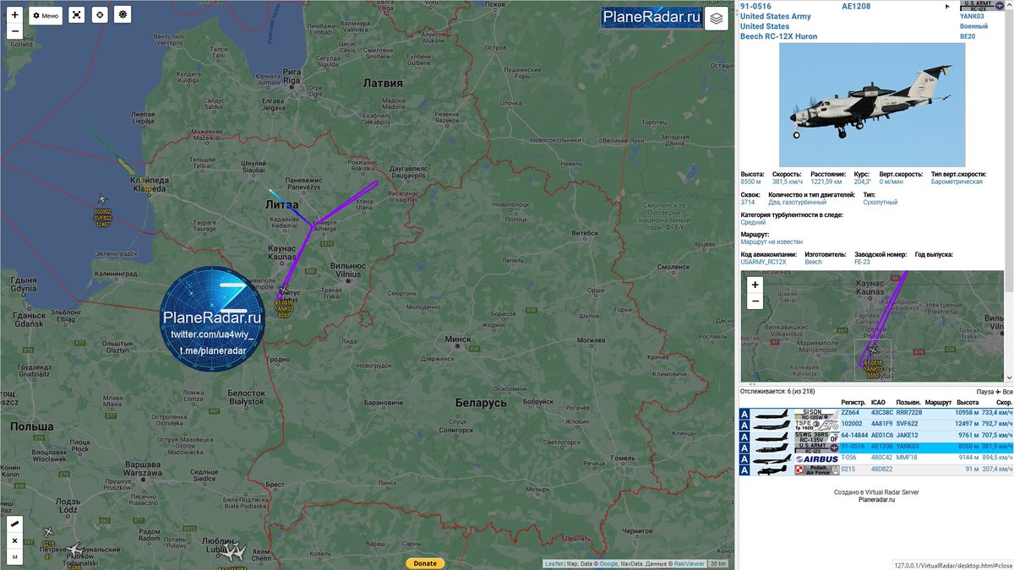The height and width of the screenshot is (570, 1014).
Task: Click the Пауза pause link
Action: coord(984,392)
